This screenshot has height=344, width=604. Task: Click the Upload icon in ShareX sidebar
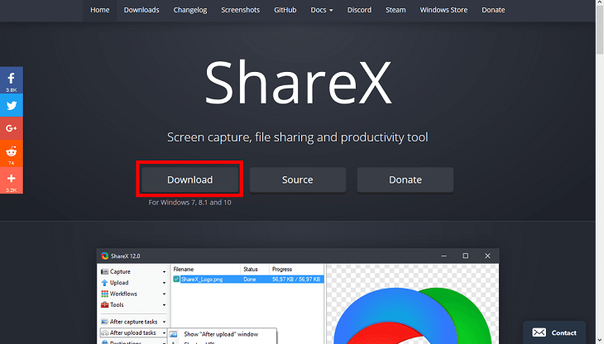click(x=104, y=283)
